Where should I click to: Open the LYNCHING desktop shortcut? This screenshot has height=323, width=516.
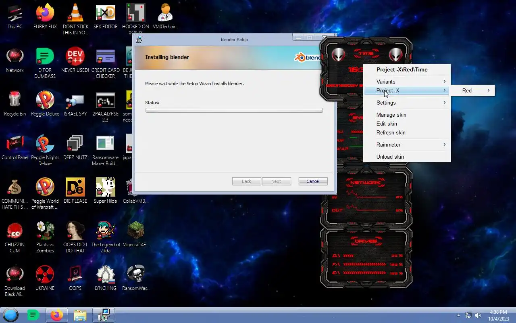[x=106, y=278]
